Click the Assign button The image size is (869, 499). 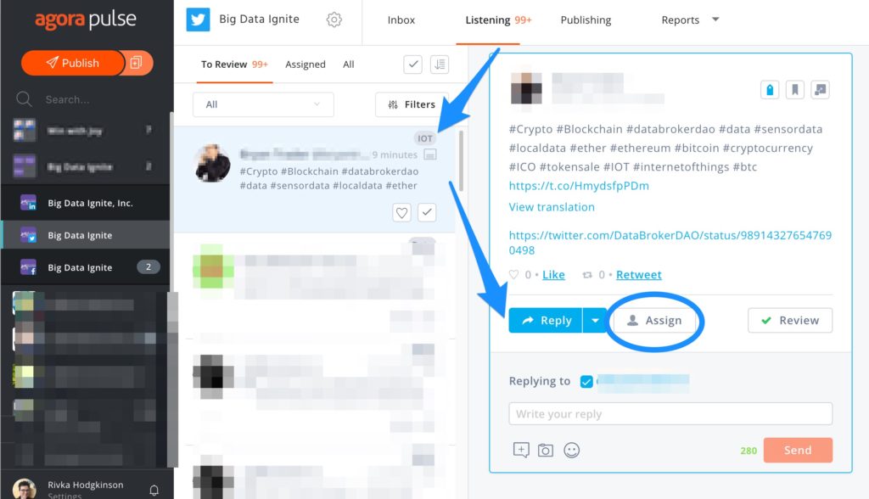pyautogui.click(x=654, y=321)
